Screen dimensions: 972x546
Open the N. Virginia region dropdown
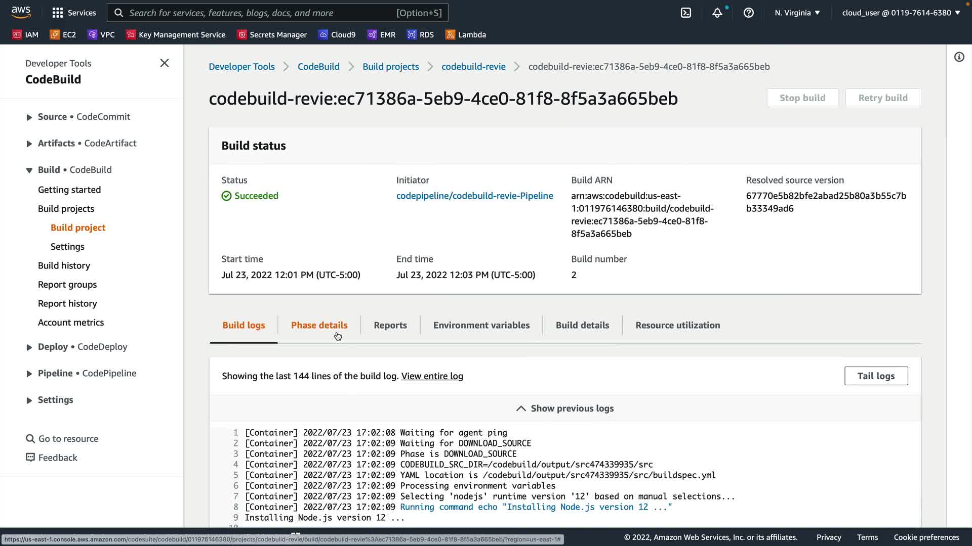tap(797, 13)
